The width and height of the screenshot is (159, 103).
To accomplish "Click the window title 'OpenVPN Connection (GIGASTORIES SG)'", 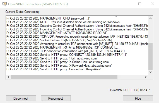I will pyautogui.click(x=38, y=4).
